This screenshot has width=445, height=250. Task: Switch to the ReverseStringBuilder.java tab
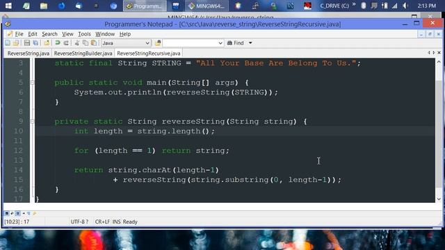click(x=83, y=53)
